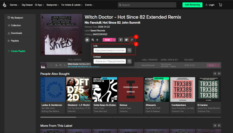Click Catch & Release label link
This screenshot has height=133, width=233.
[153, 112]
